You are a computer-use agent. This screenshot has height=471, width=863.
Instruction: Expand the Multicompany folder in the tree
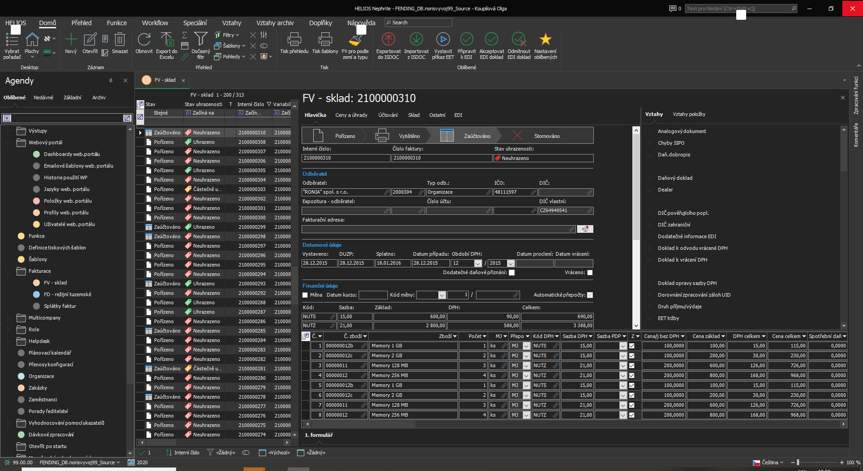[x=8, y=318]
